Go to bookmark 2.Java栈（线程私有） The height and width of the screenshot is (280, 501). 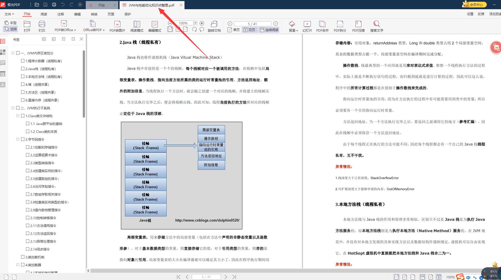(41, 69)
